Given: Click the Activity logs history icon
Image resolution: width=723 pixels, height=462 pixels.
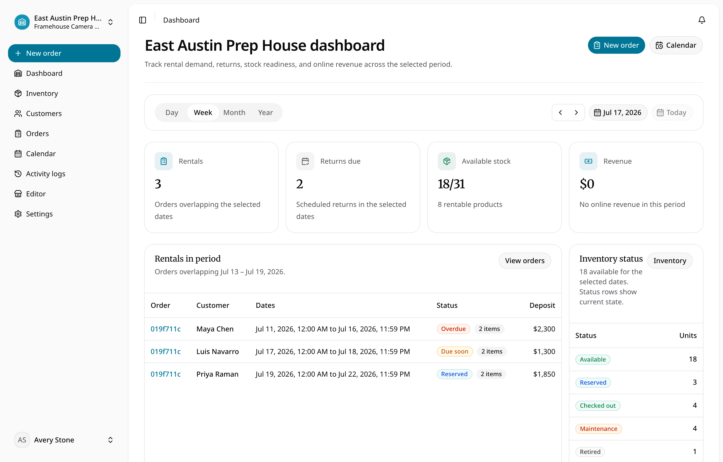Looking at the screenshot, I should point(18,174).
